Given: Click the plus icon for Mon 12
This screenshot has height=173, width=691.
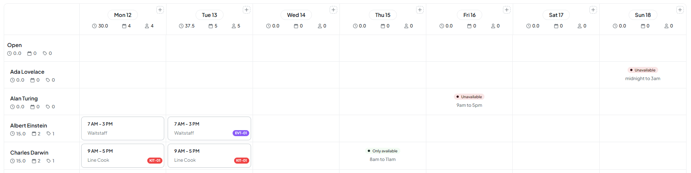Looking at the screenshot, I should [160, 10].
